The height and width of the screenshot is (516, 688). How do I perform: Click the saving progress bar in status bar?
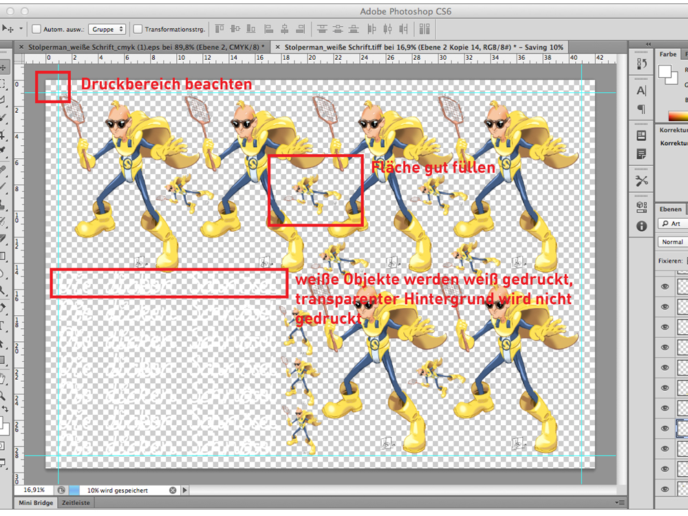pos(74,490)
